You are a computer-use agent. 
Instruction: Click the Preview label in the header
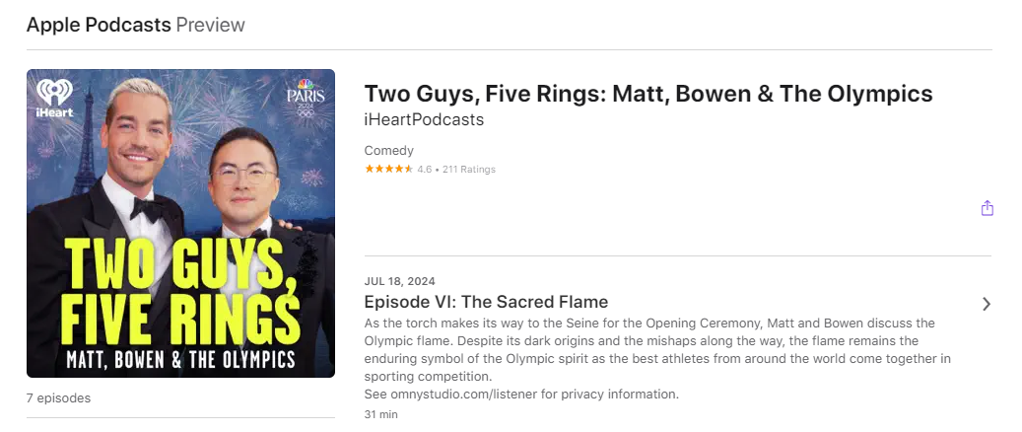210,25
